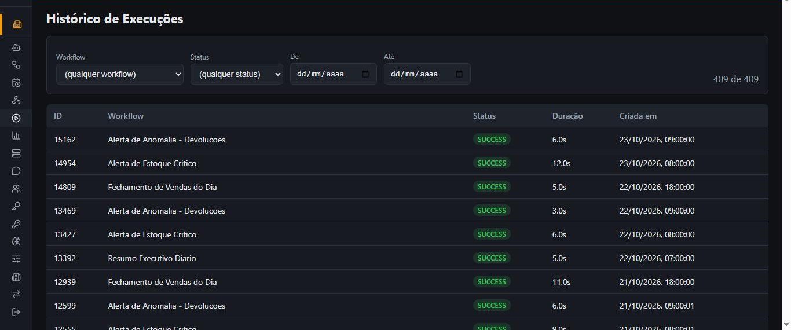Click timestamp 23/10/2026, 09:00:00
Viewport: 791px width, 330px height.
tap(657, 140)
